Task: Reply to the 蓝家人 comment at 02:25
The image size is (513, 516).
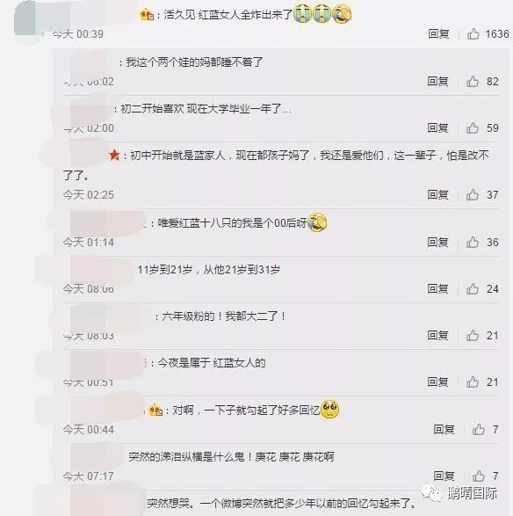Action: (x=438, y=195)
